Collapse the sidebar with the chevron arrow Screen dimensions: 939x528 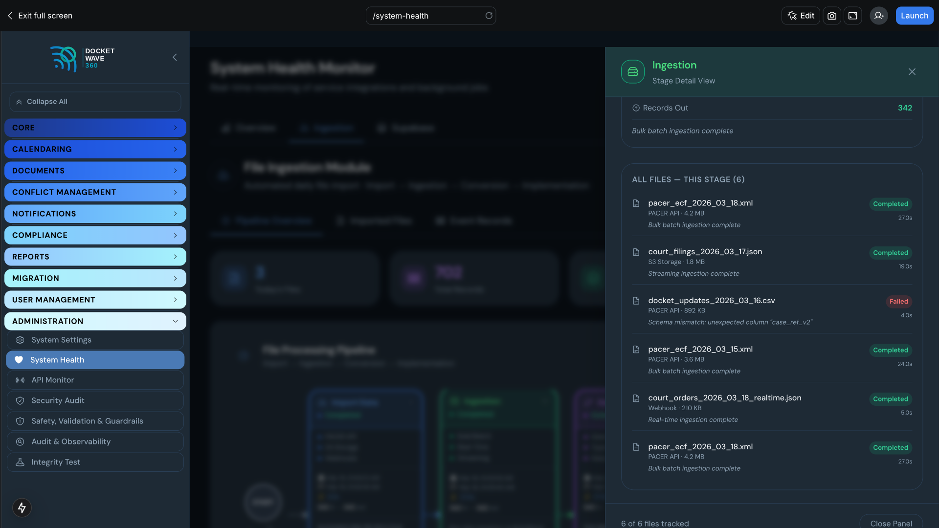point(175,58)
